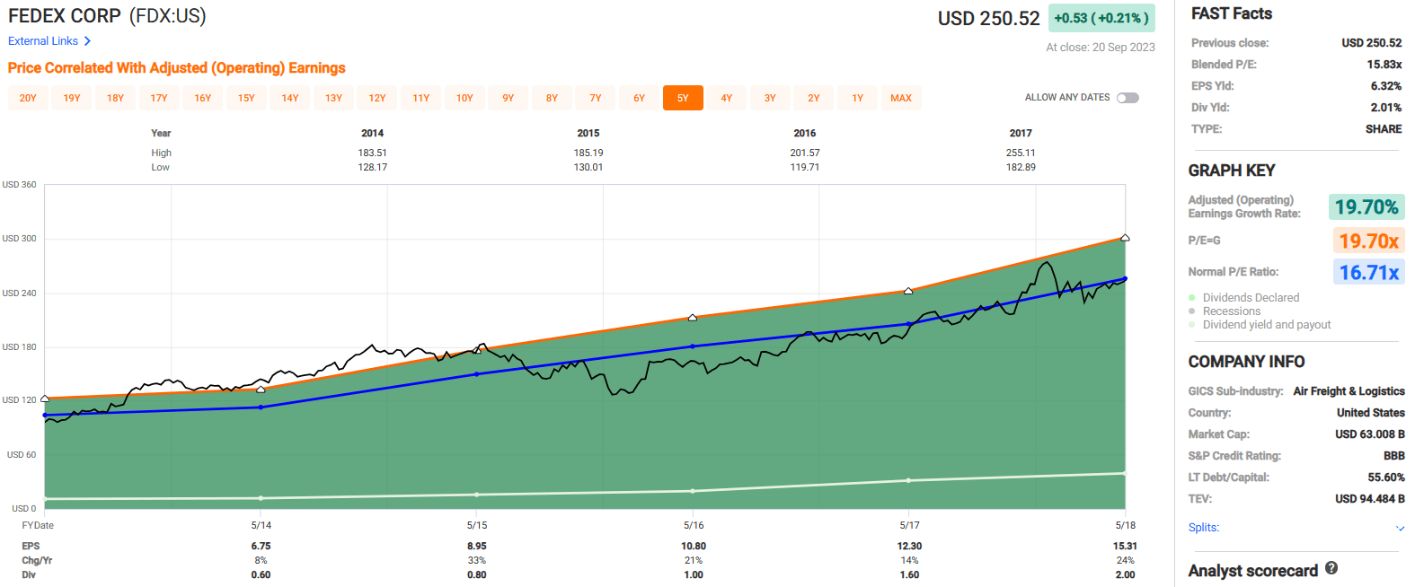Click the green dot next to Dividends Declared
This screenshot has width=1415, height=587.
point(1192,298)
